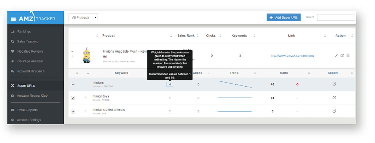Click the Minions Huggable Plush product title

pos(125,51)
